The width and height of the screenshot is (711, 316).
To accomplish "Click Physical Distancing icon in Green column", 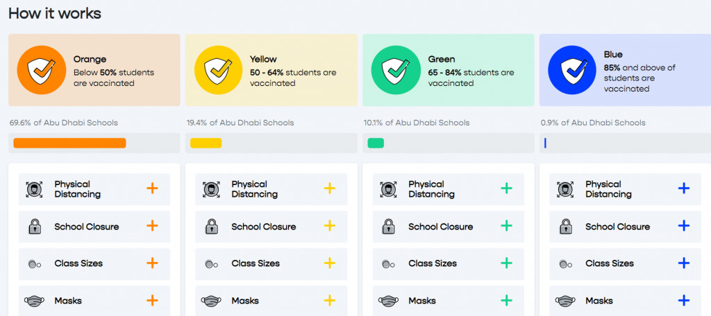I will (387, 189).
